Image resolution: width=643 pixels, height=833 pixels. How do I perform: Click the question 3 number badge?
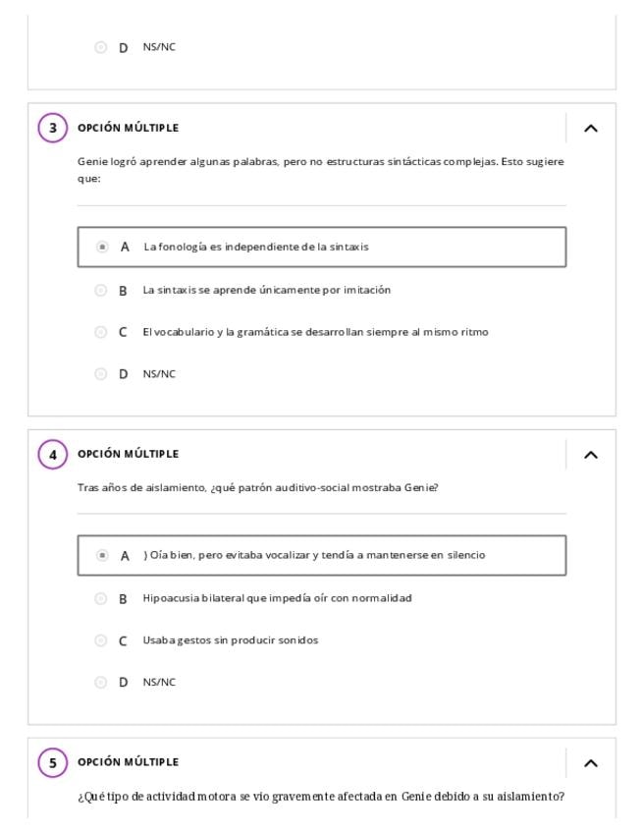(x=53, y=129)
